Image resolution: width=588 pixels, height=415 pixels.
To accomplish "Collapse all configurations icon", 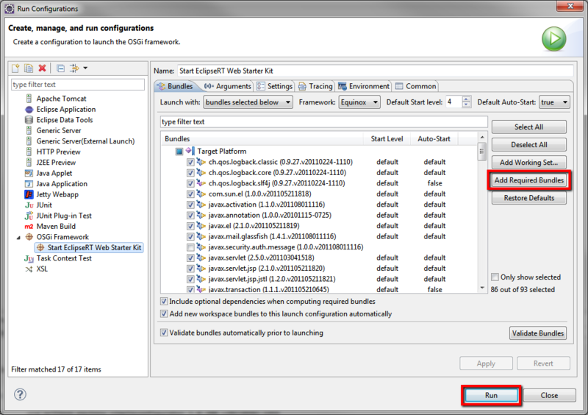I will pyautogui.click(x=60, y=68).
